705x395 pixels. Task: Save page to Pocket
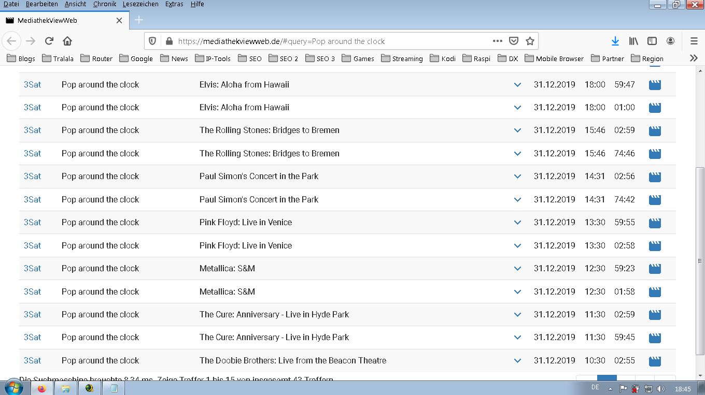point(514,41)
